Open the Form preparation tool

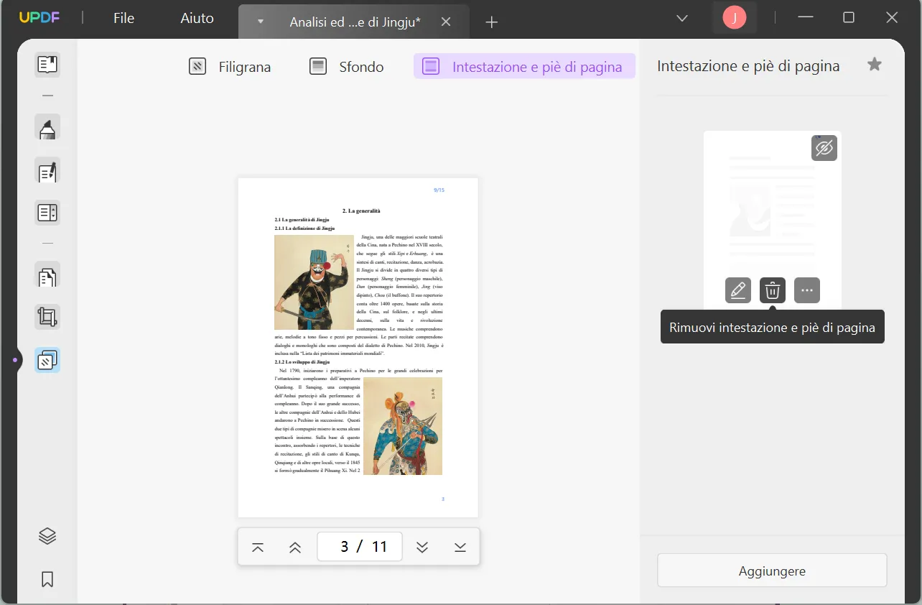[47, 213]
